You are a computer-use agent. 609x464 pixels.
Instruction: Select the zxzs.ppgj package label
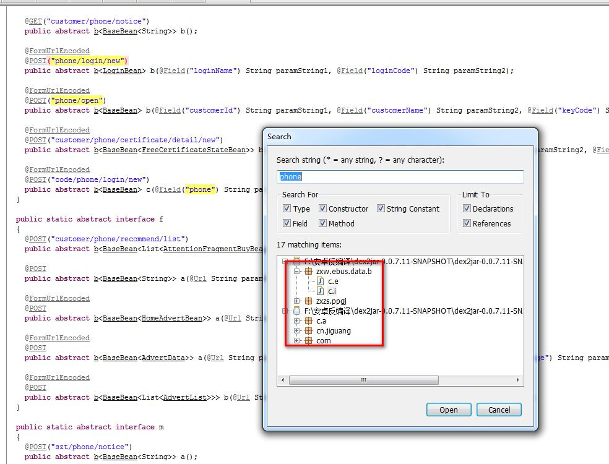point(331,301)
